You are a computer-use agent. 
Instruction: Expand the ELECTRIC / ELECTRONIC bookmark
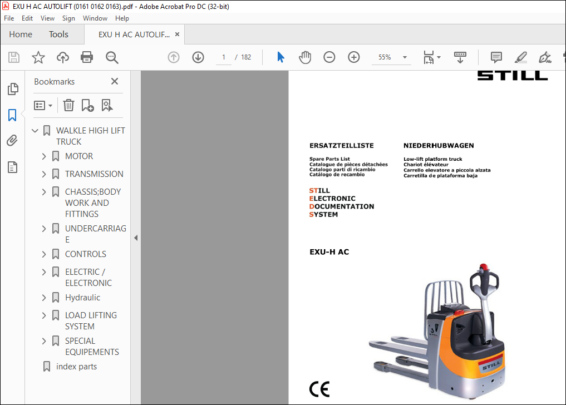click(x=43, y=272)
